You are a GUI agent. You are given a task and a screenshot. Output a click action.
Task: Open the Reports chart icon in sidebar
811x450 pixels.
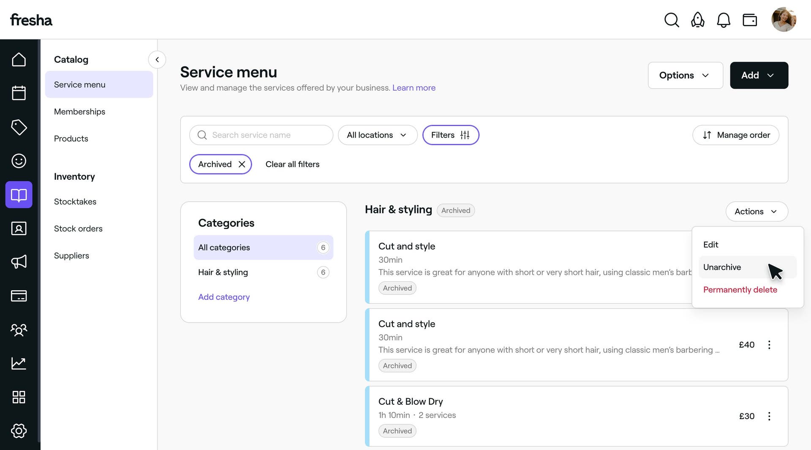[19, 363]
